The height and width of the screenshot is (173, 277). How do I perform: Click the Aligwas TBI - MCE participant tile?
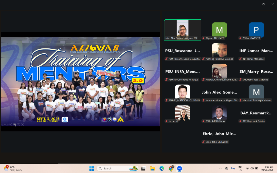point(219,30)
